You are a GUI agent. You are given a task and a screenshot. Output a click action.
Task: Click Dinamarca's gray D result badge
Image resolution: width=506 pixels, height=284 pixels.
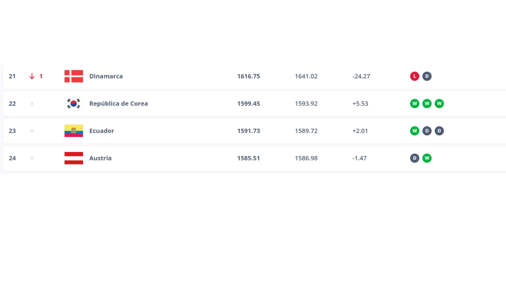tap(427, 76)
